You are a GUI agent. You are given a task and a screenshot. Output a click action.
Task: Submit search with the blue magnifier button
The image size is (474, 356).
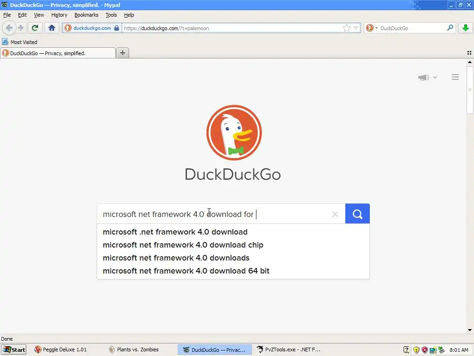(357, 214)
